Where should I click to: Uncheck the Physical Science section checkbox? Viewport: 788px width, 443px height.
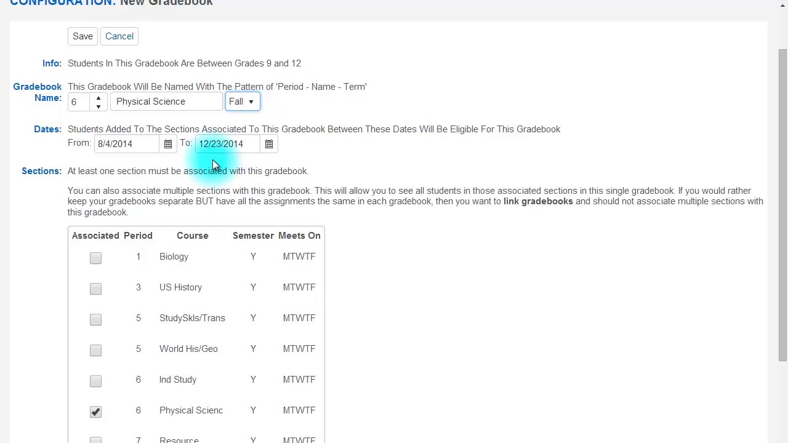click(x=95, y=412)
